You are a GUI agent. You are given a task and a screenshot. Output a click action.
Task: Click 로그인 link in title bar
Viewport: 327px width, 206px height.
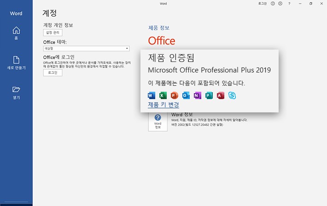point(263,4)
